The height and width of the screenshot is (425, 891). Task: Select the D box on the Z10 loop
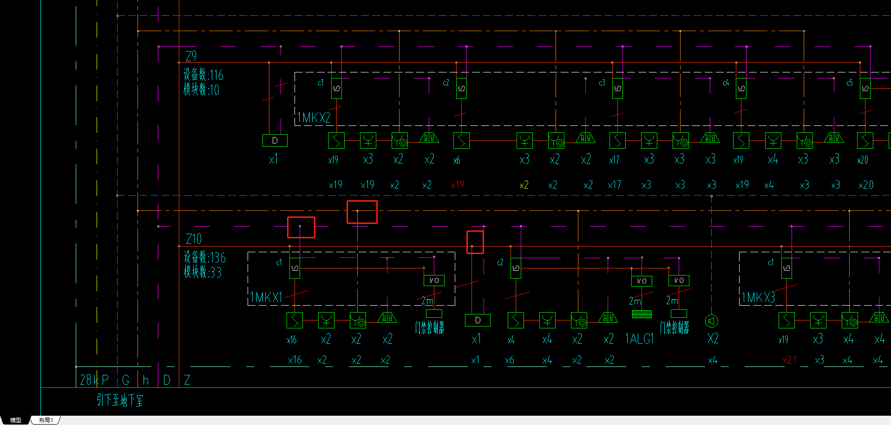478,320
